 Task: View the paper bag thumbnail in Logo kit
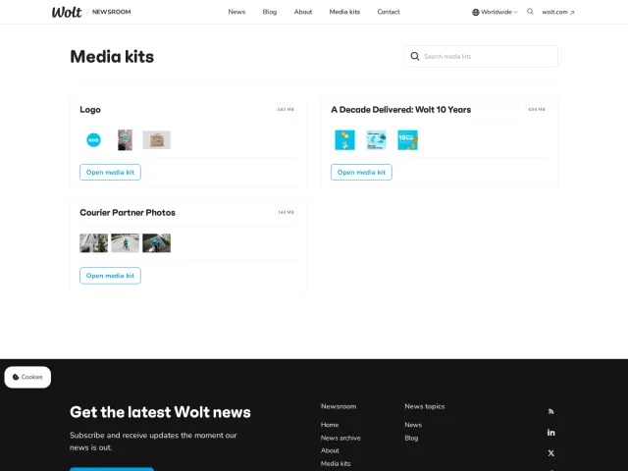pyautogui.click(x=157, y=139)
